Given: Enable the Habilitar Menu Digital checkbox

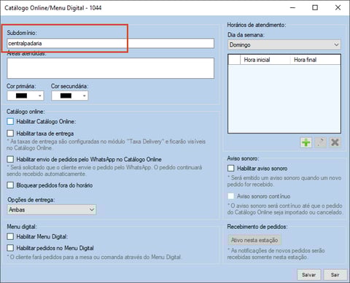Looking at the screenshot, I should tap(10, 236).
